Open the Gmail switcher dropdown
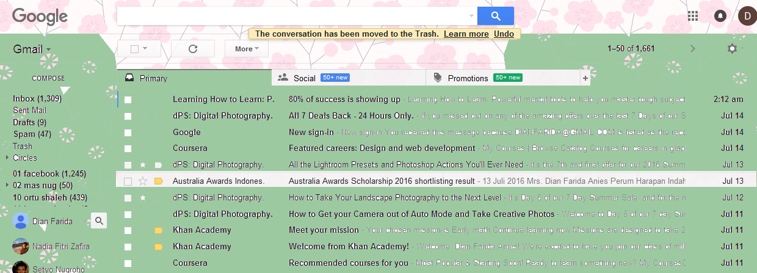Viewport: 757px width, 273px height. [32, 49]
